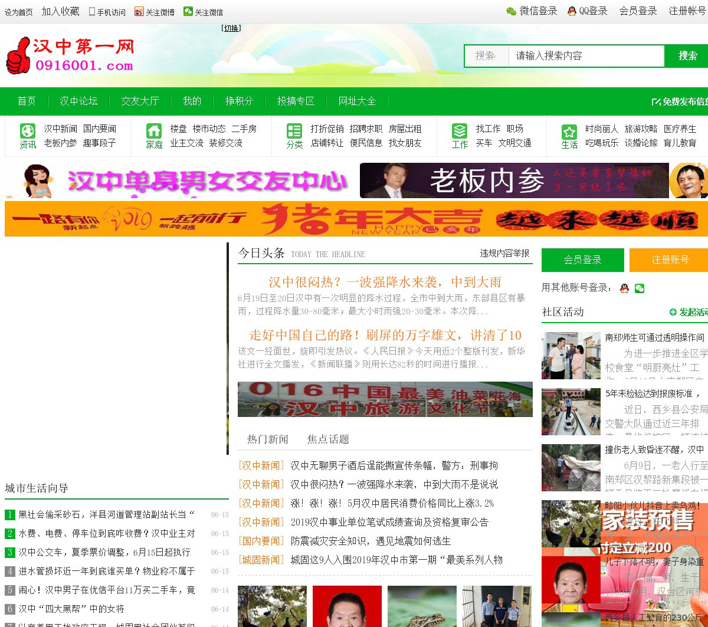
Task: Switch to the 热门新闻 tab
Action: pos(268,439)
